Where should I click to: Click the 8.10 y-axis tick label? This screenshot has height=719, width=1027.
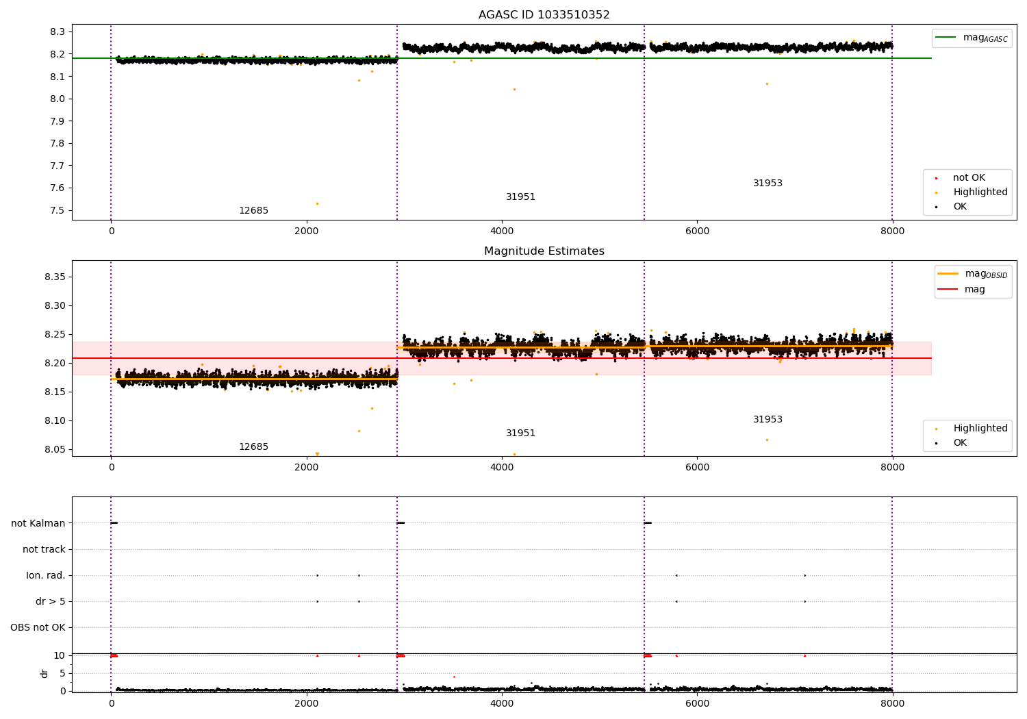tap(55, 420)
